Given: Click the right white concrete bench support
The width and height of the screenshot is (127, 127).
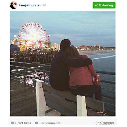Looking at the screenshot, I should point(82,106).
